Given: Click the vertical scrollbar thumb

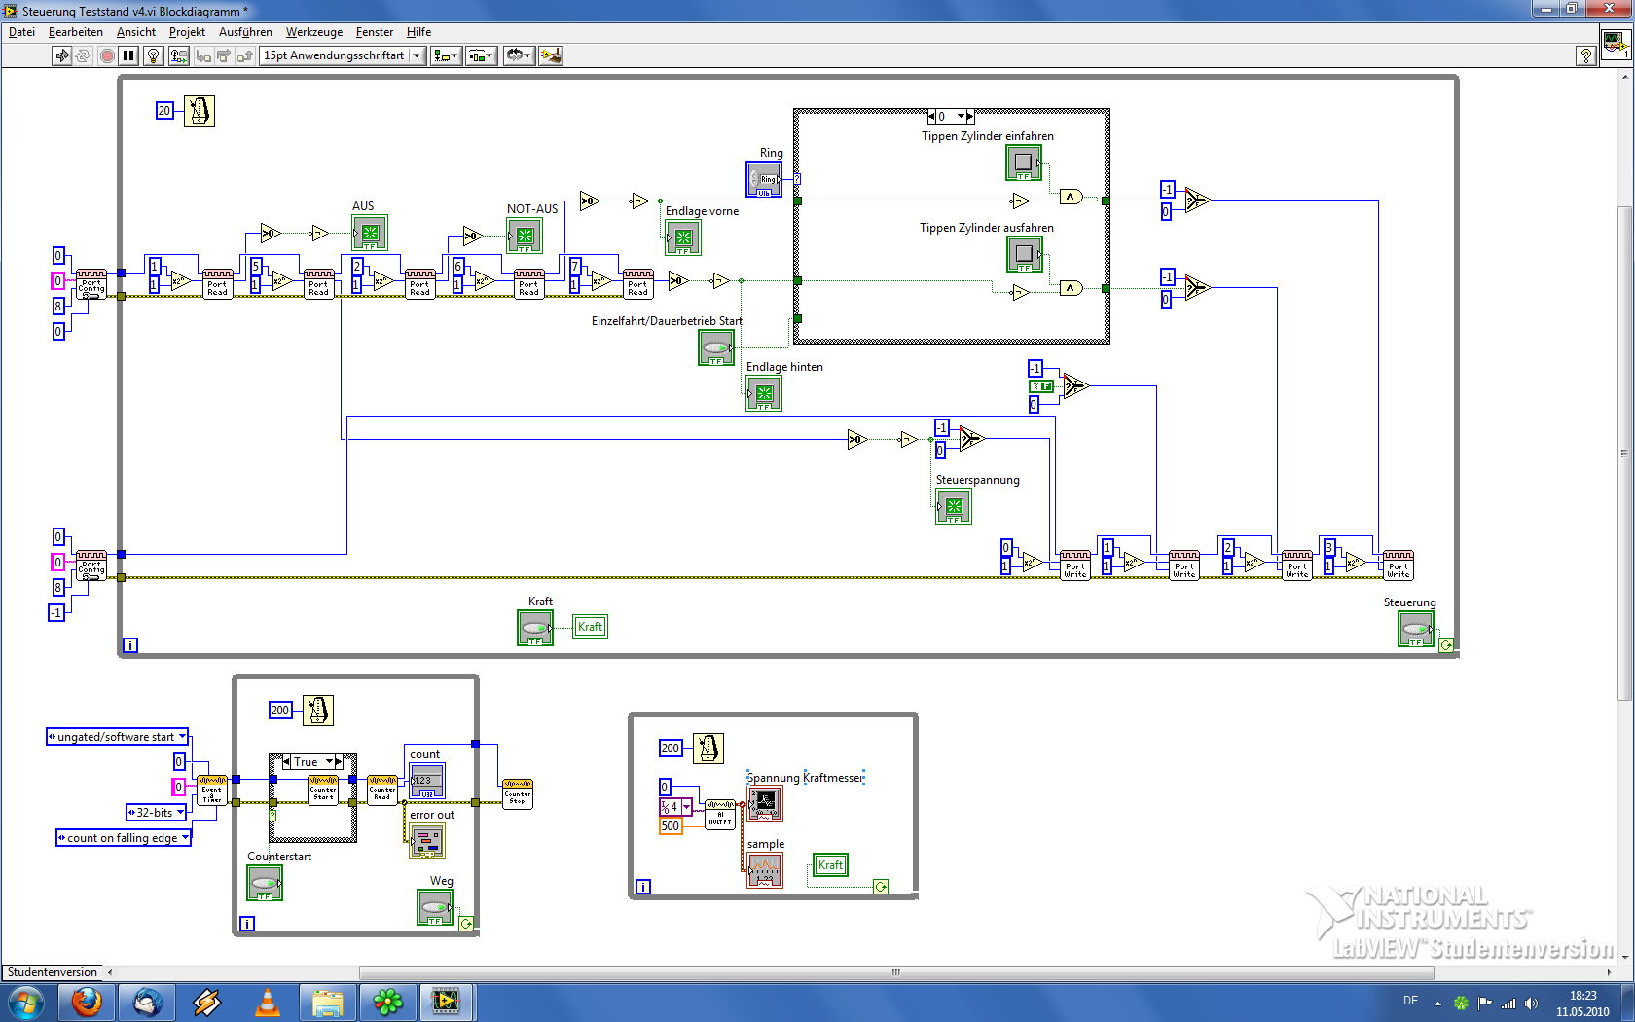Looking at the screenshot, I should [1623, 453].
